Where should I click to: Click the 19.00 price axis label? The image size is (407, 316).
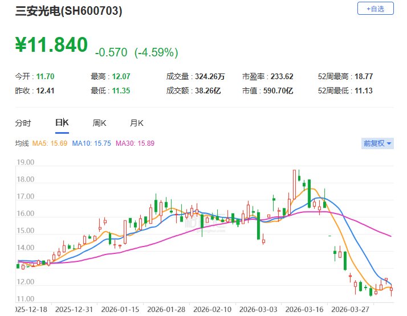click(26, 162)
